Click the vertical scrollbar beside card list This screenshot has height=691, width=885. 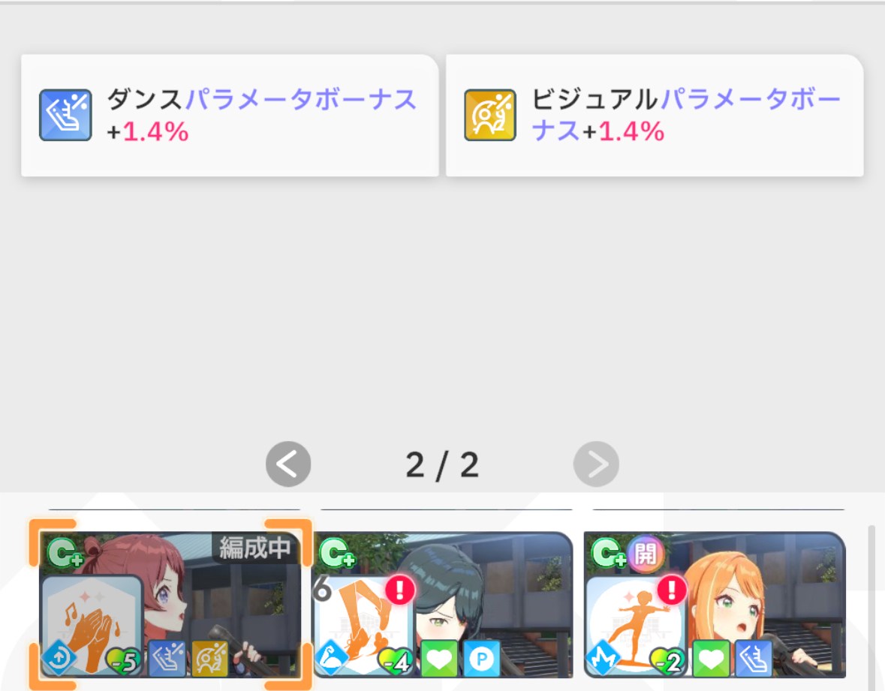click(871, 606)
